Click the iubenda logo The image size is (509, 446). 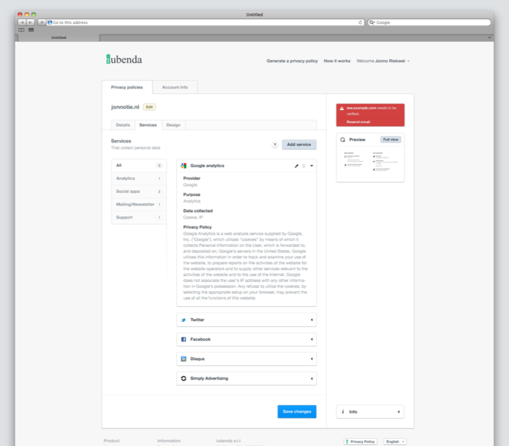124,59
